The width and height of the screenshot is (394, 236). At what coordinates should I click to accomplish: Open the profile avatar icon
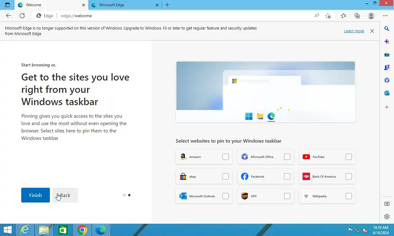coord(371,16)
